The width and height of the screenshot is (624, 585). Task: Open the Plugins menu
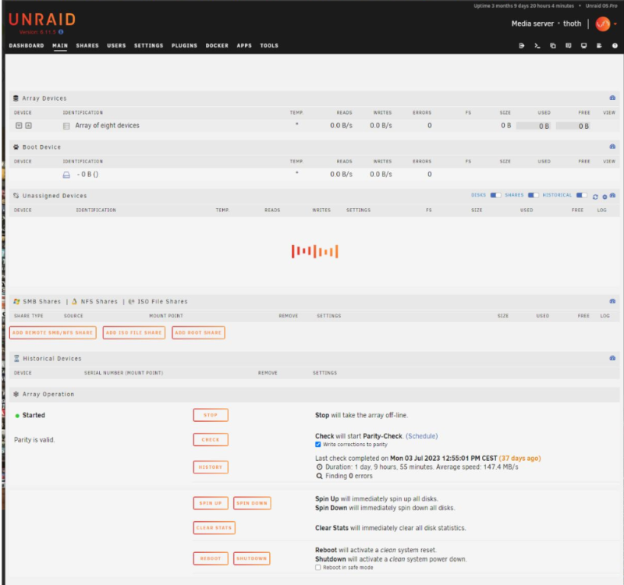click(x=184, y=45)
